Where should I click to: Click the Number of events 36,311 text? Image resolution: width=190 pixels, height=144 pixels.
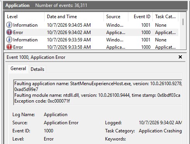click(61, 5)
